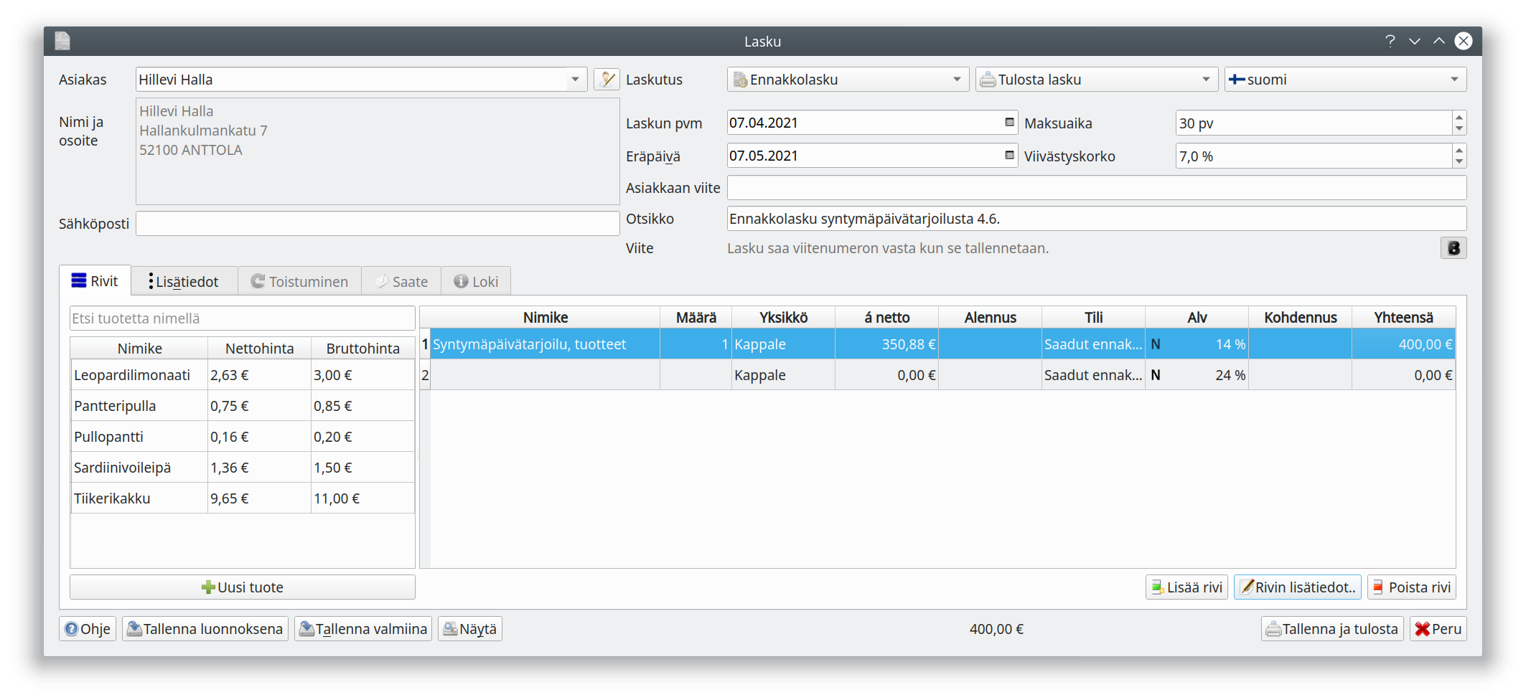Click the Lisää rivi button

1186,587
